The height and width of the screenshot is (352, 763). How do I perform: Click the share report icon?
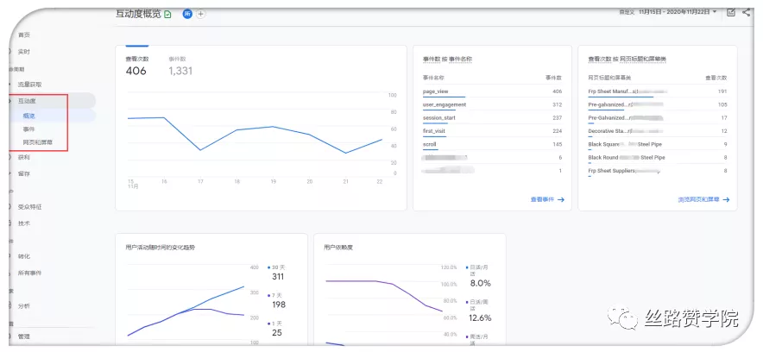pyautogui.click(x=746, y=12)
